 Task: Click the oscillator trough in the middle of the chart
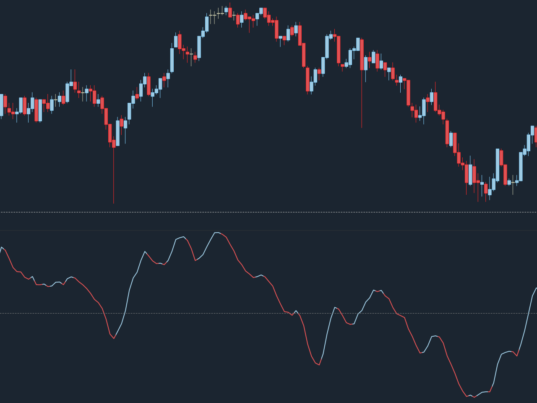click(x=319, y=365)
